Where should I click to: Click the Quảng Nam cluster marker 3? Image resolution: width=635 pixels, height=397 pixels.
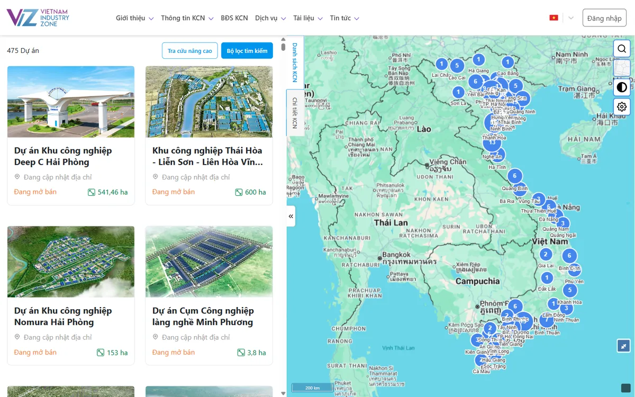tap(563, 223)
